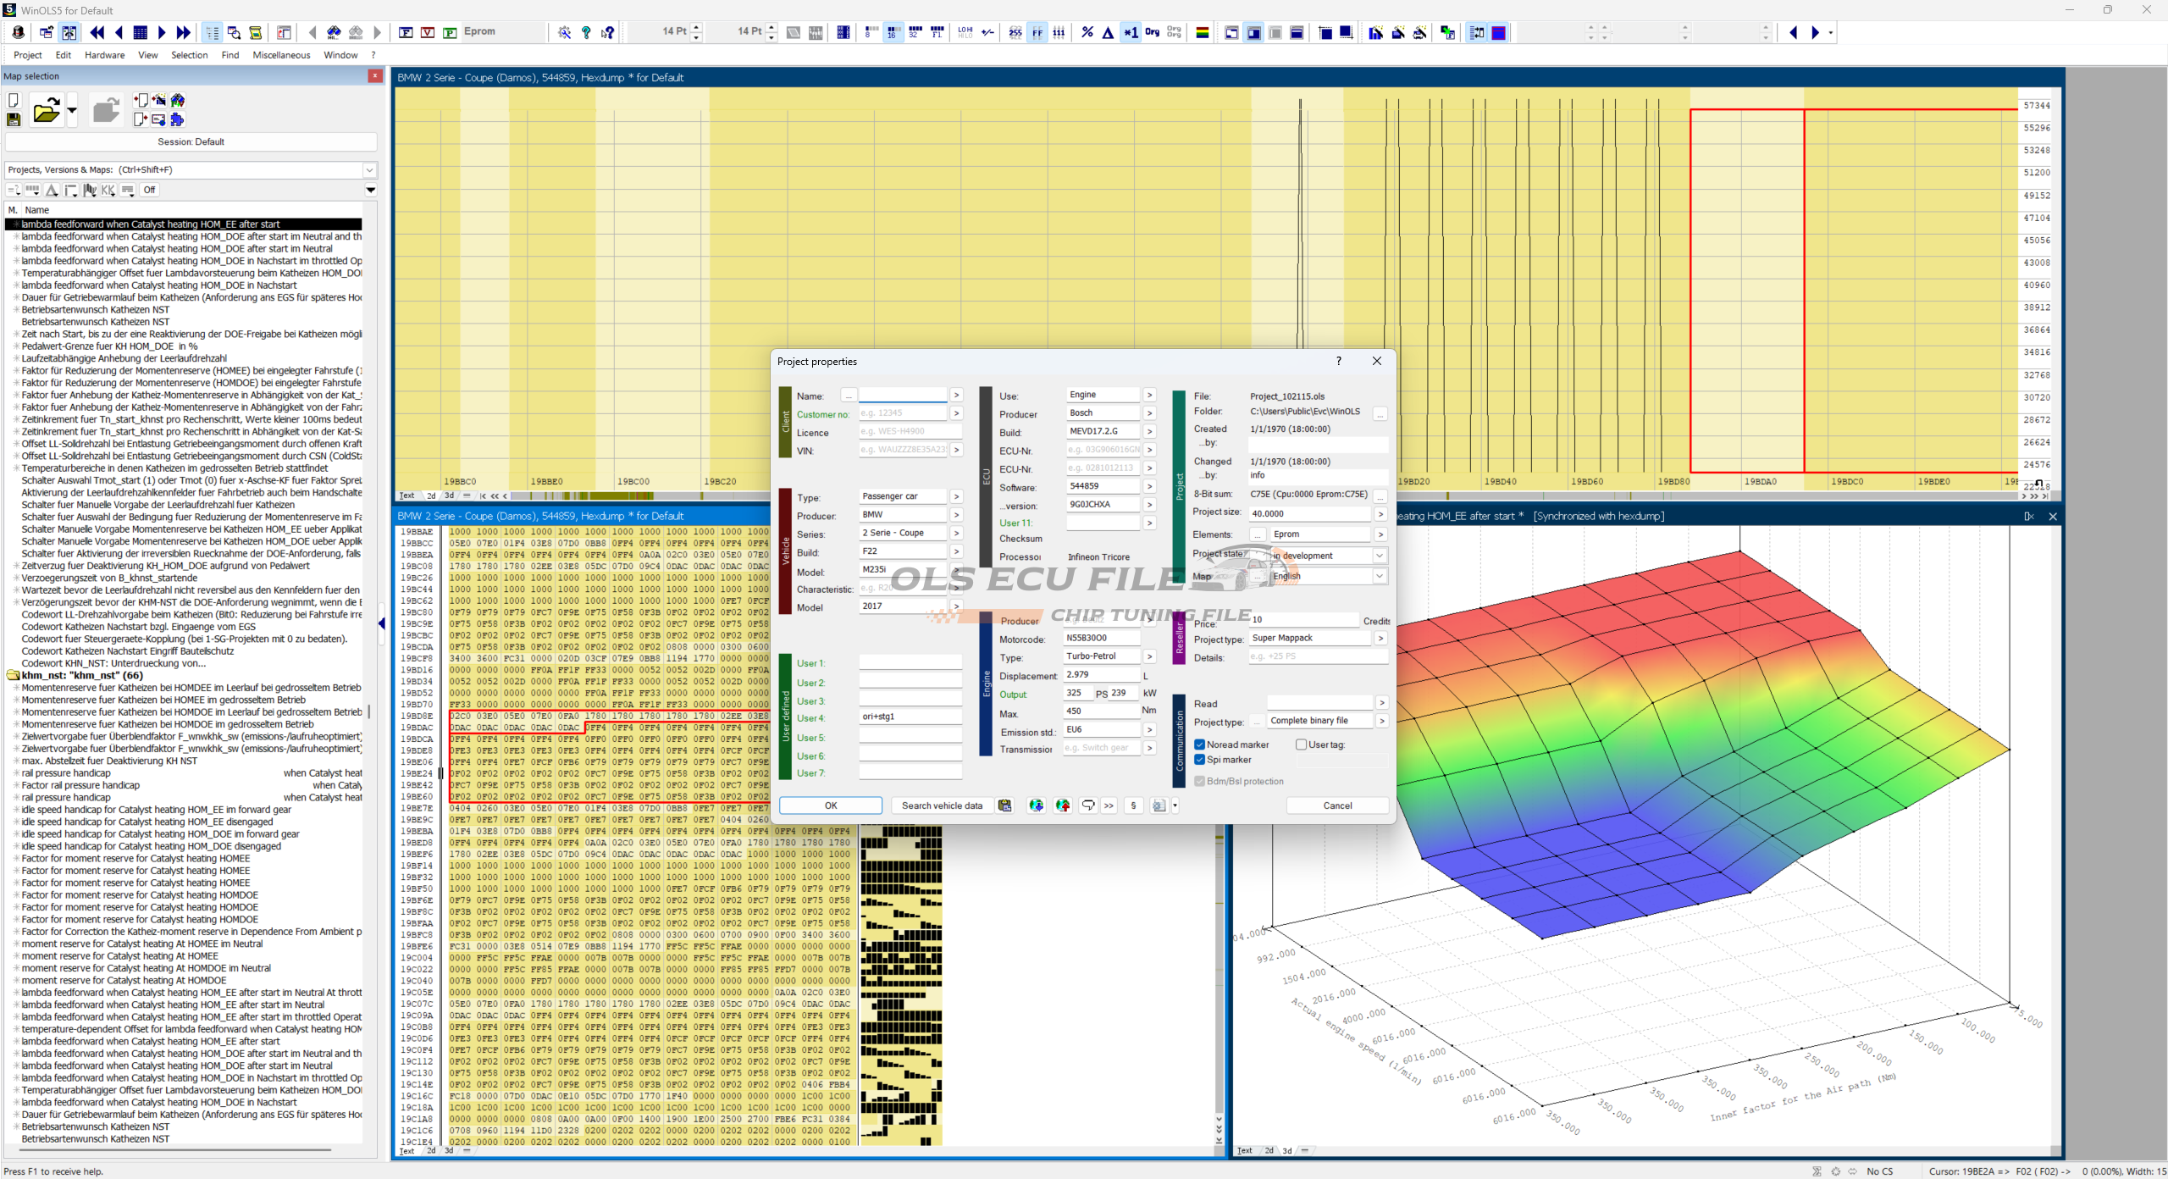
Task: Disable the Spi marker checkbox
Action: (x=1200, y=760)
